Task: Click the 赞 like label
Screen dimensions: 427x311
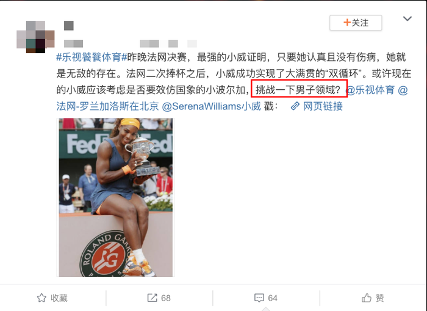Action: 379,298
